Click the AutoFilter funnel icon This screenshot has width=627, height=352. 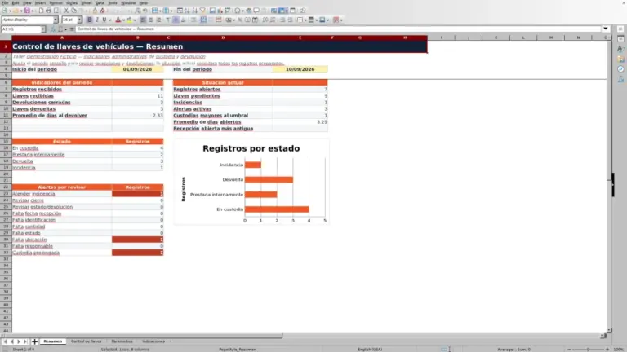coord(202,11)
